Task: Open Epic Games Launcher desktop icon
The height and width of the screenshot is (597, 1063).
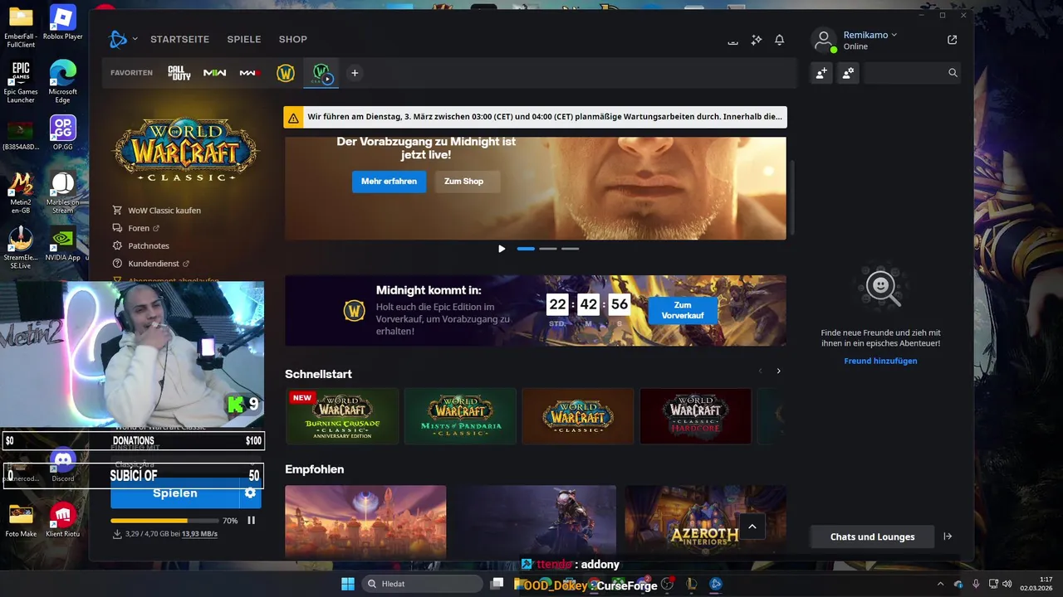Action: tap(21, 82)
